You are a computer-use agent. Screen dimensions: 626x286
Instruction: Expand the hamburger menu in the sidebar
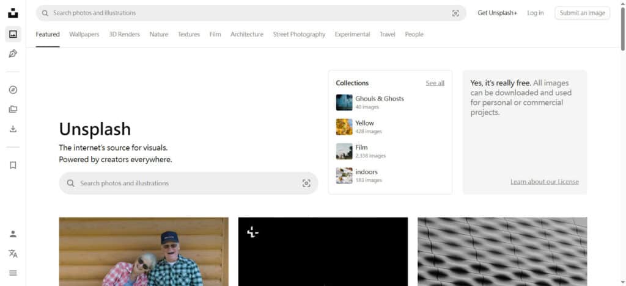[x=13, y=273]
